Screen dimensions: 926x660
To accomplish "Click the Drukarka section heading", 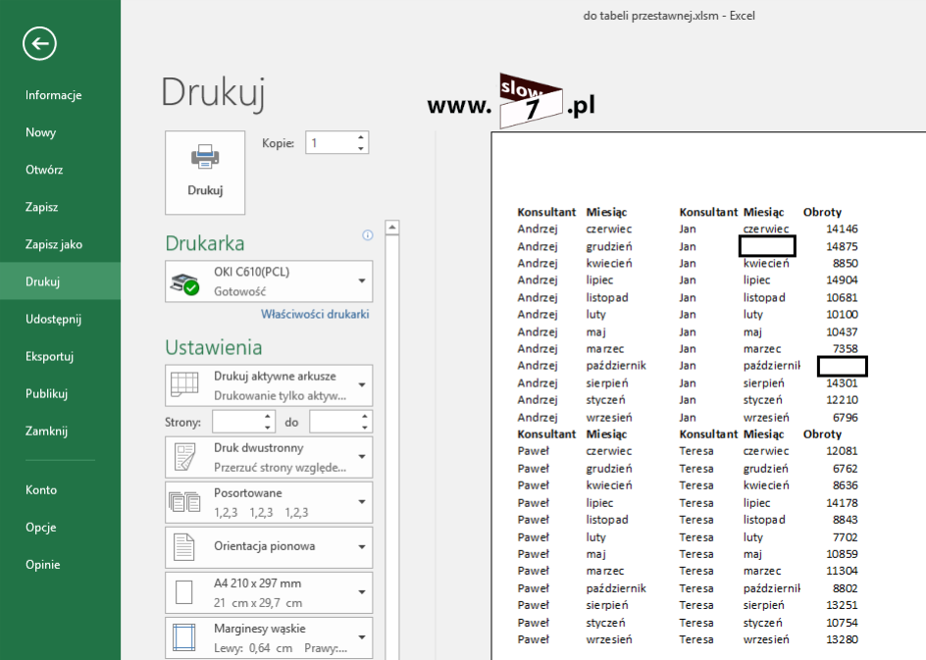I will [x=205, y=244].
